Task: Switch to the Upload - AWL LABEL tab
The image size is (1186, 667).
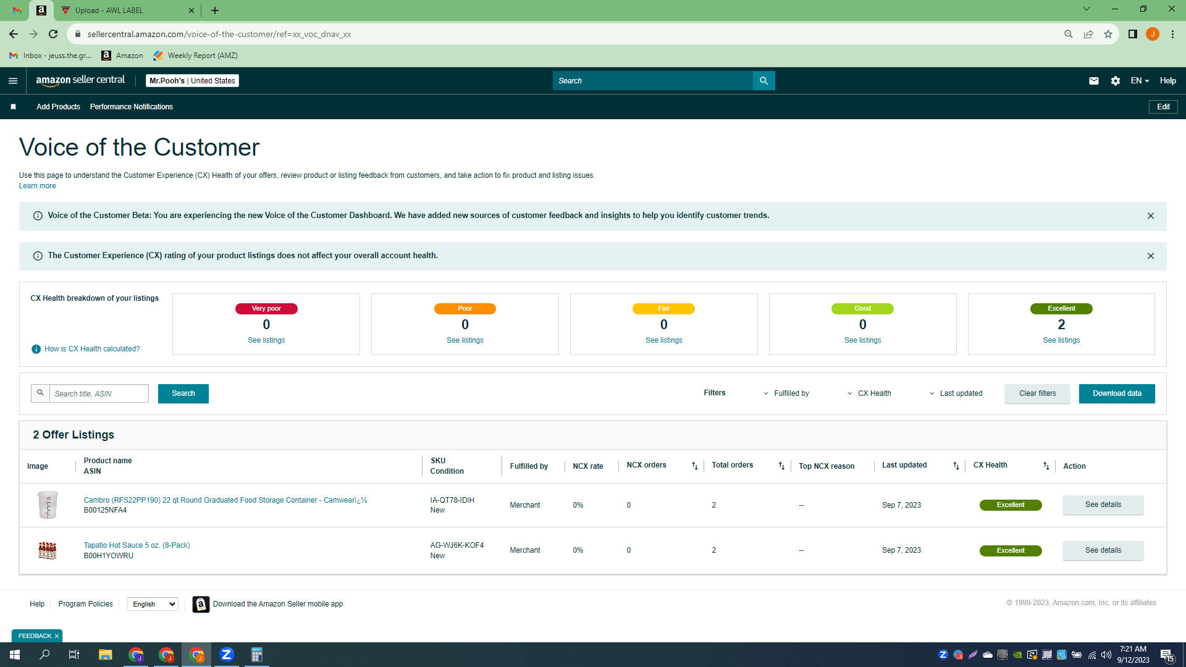Action: point(127,10)
